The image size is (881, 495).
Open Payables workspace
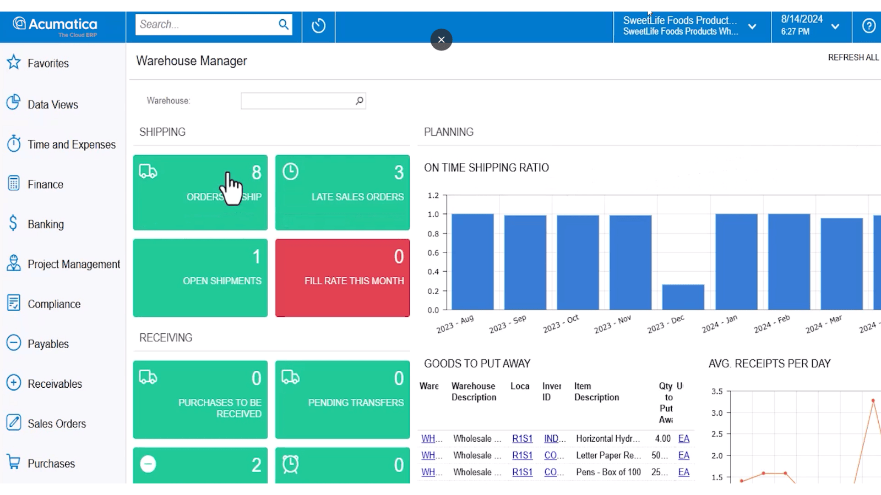click(x=48, y=344)
